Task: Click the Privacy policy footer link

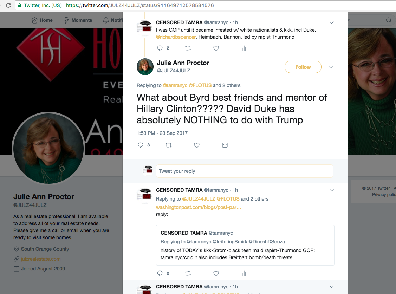Action: click(x=384, y=195)
